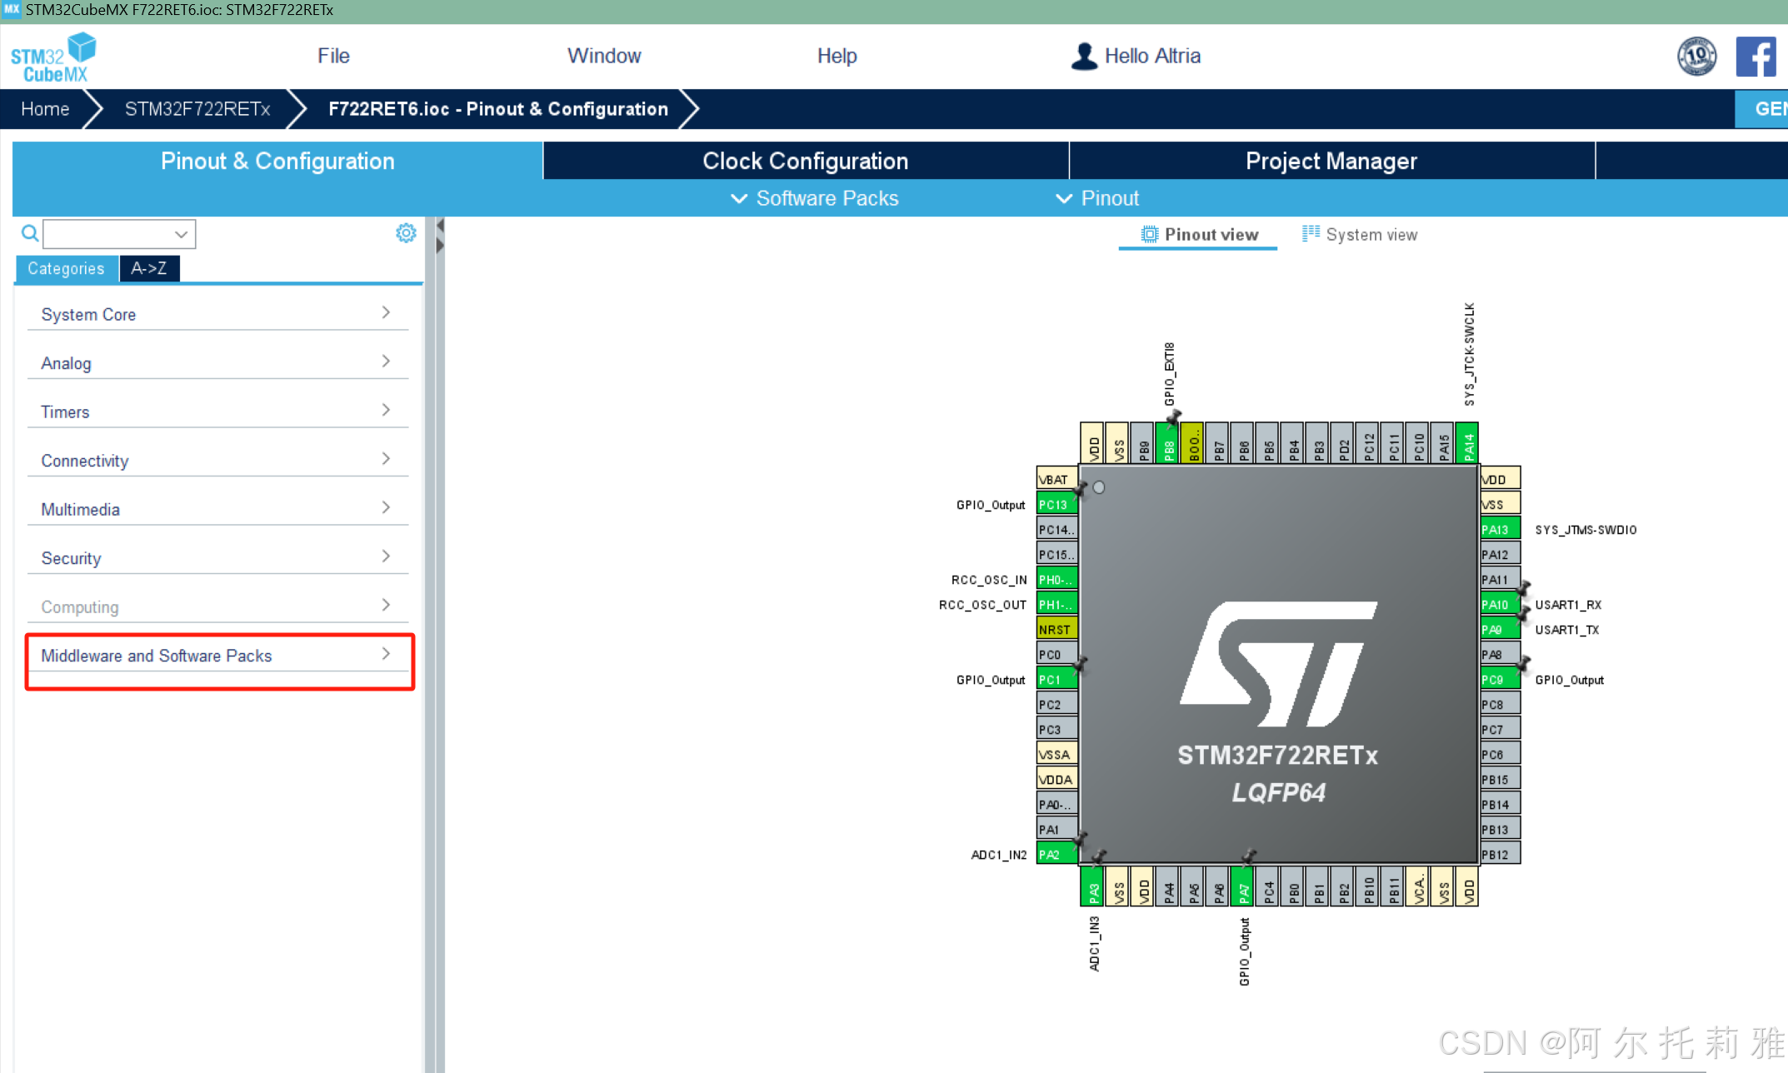This screenshot has width=1788, height=1073.
Task: Click the MX icon in the title bar
Action: [x=10, y=10]
